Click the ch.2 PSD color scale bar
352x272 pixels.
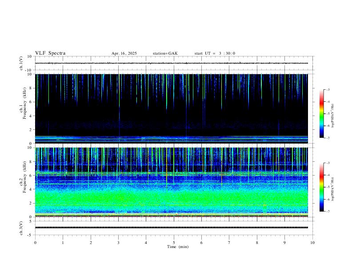pyautogui.click(x=321, y=187)
